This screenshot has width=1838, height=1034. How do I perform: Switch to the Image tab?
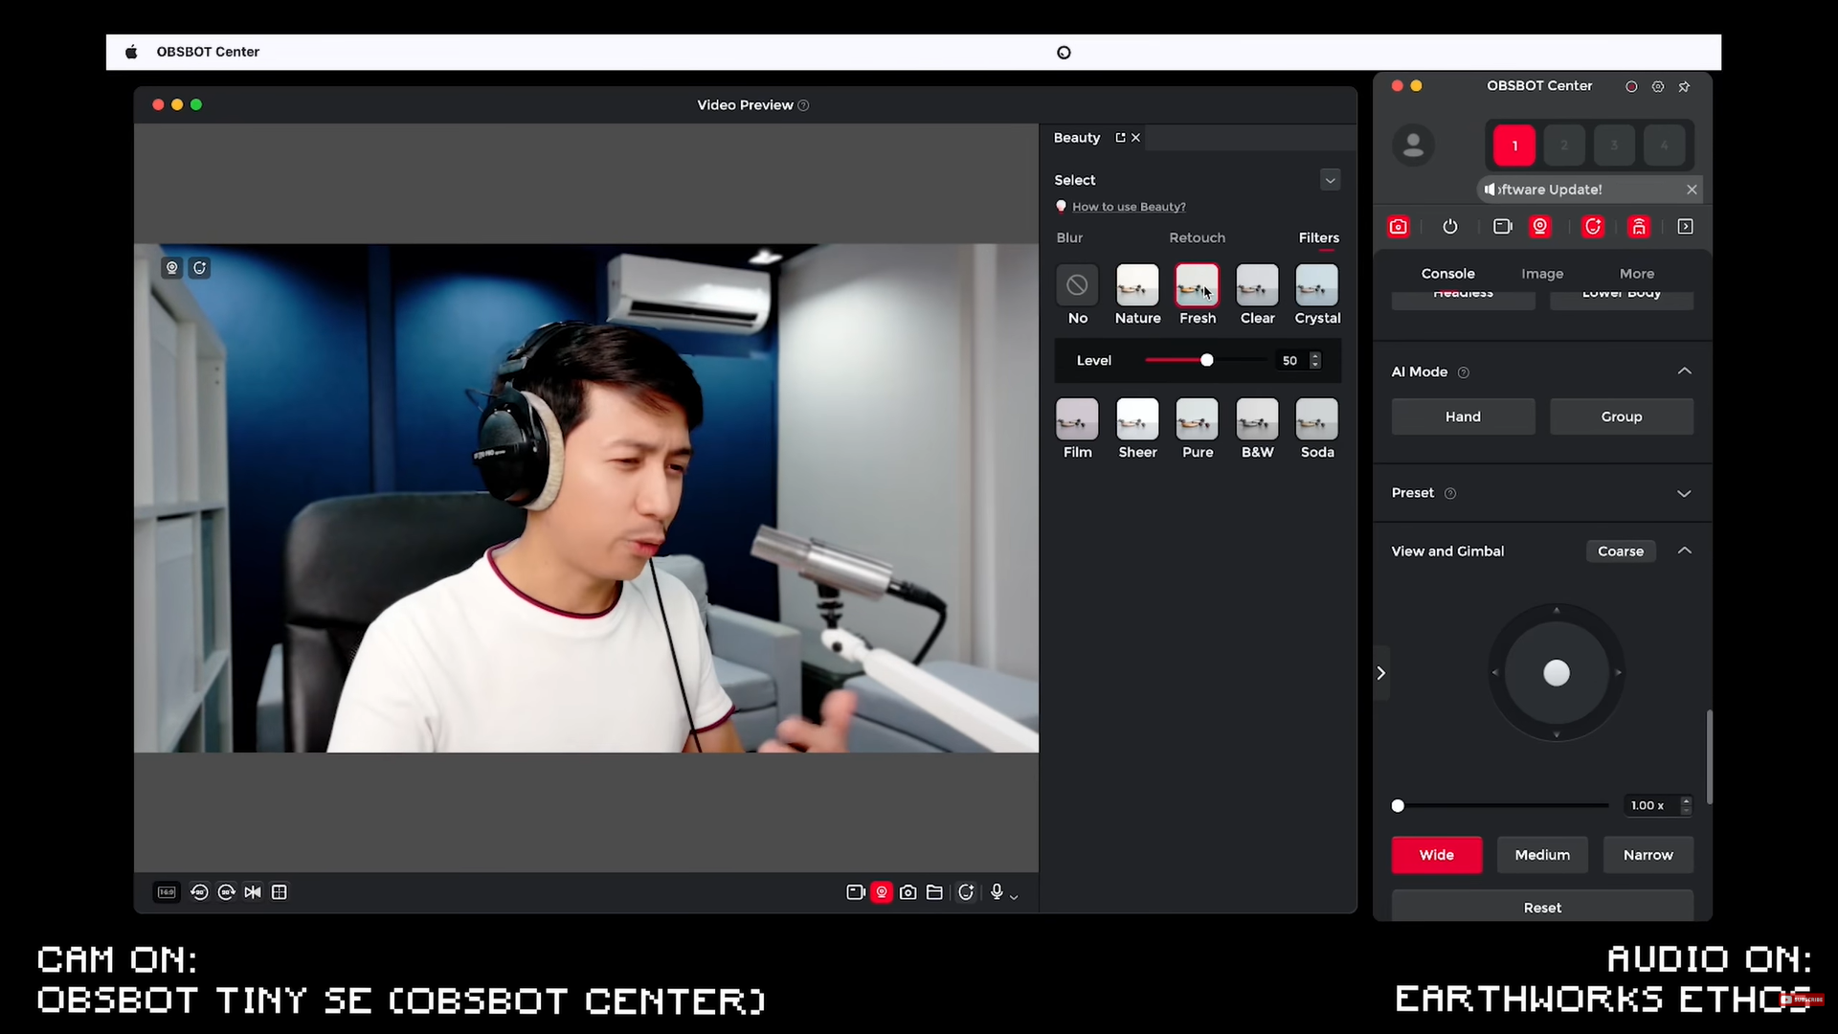[1541, 274]
